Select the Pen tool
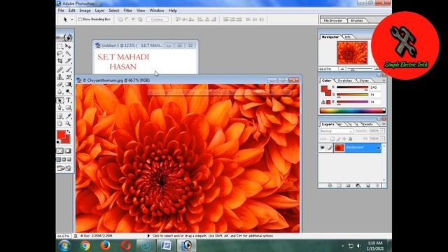The width and height of the screenshot is (448, 252). pyautogui.click(x=60, y=108)
